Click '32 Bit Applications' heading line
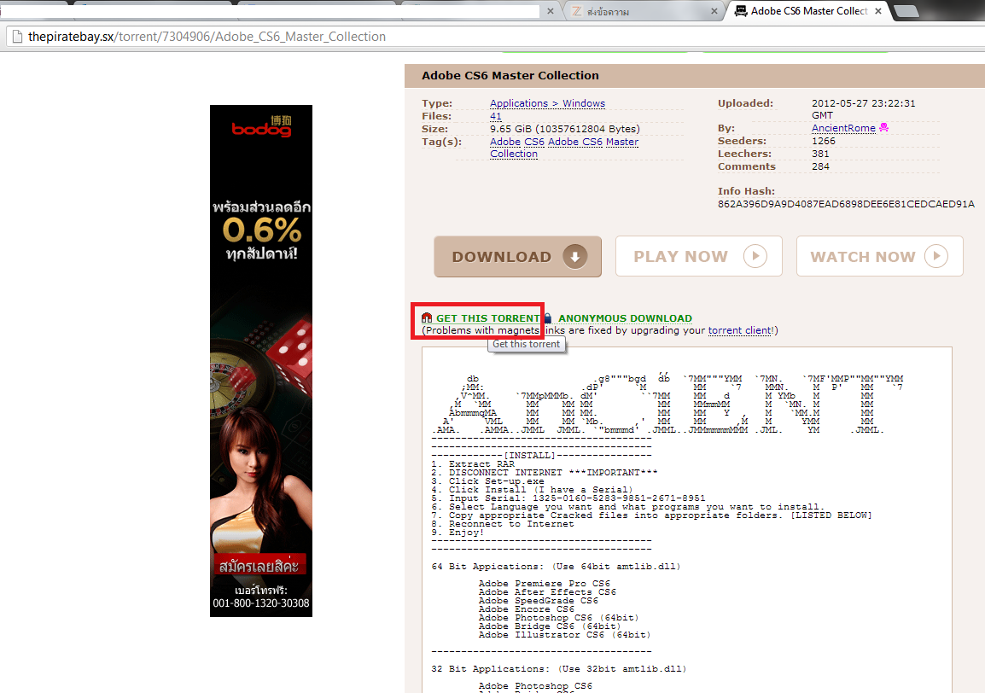The height and width of the screenshot is (693, 985). (x=559, y=668)
